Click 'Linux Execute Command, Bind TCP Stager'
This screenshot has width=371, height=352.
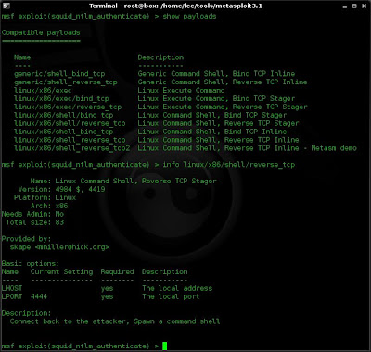click(x=216, y=99)
